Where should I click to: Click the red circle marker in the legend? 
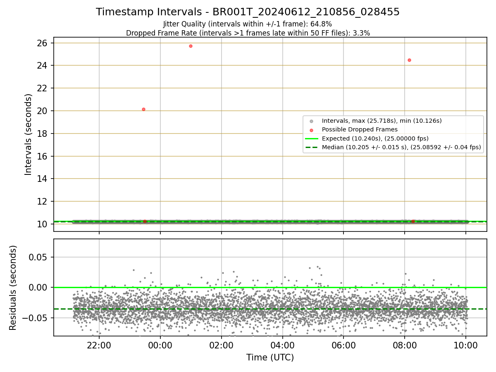(x=311, y=130)
